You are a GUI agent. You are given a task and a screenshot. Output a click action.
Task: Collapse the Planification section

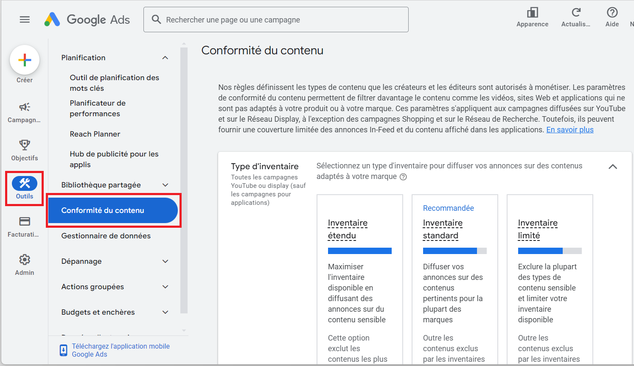tap(166, 58)
